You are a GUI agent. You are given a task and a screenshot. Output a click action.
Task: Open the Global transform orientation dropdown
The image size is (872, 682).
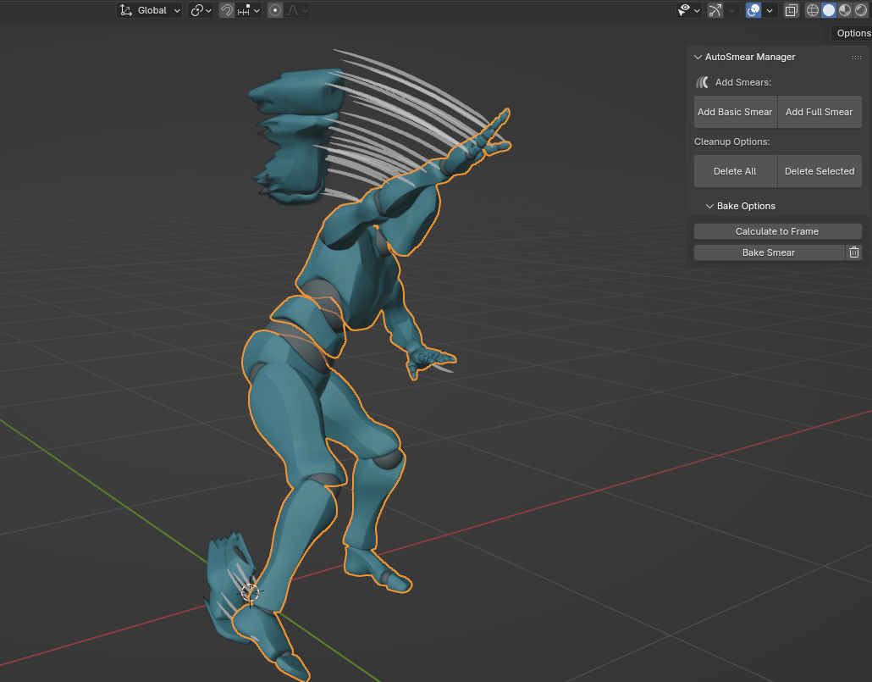point(149,10)
